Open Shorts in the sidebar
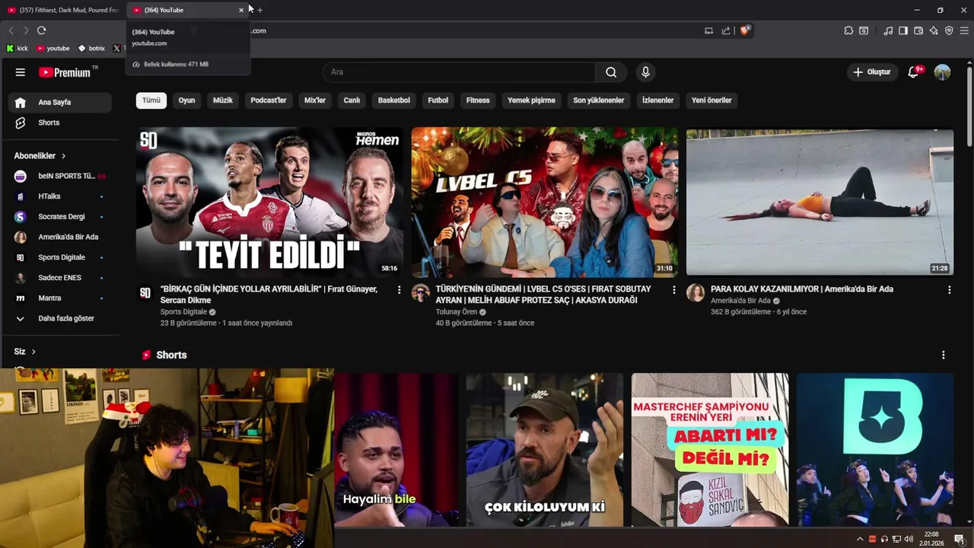 pyautogui.click(x=59, y=123)
